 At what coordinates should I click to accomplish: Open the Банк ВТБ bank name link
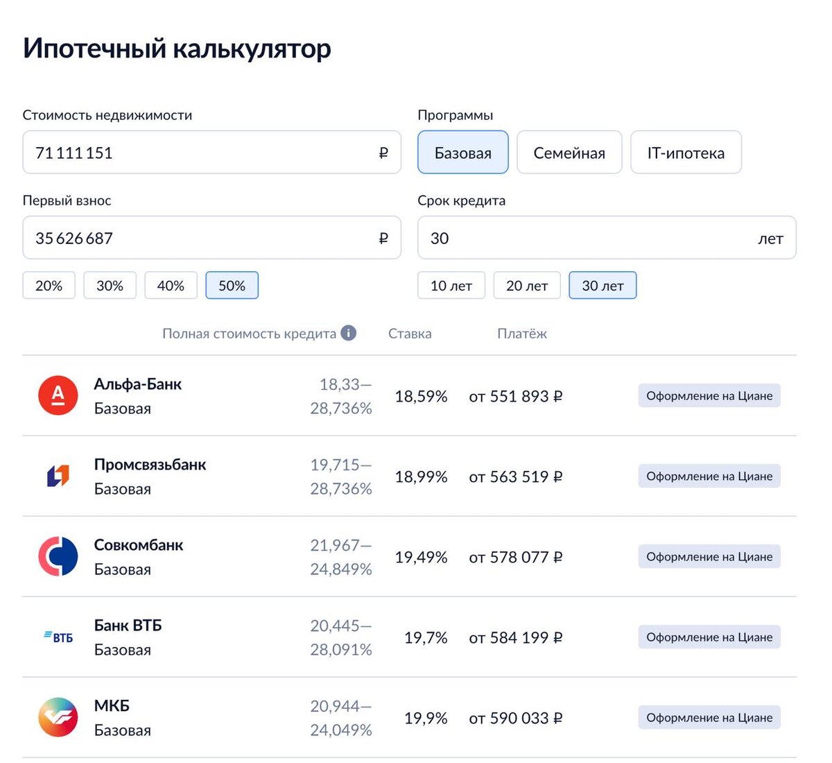pos(128,625)
